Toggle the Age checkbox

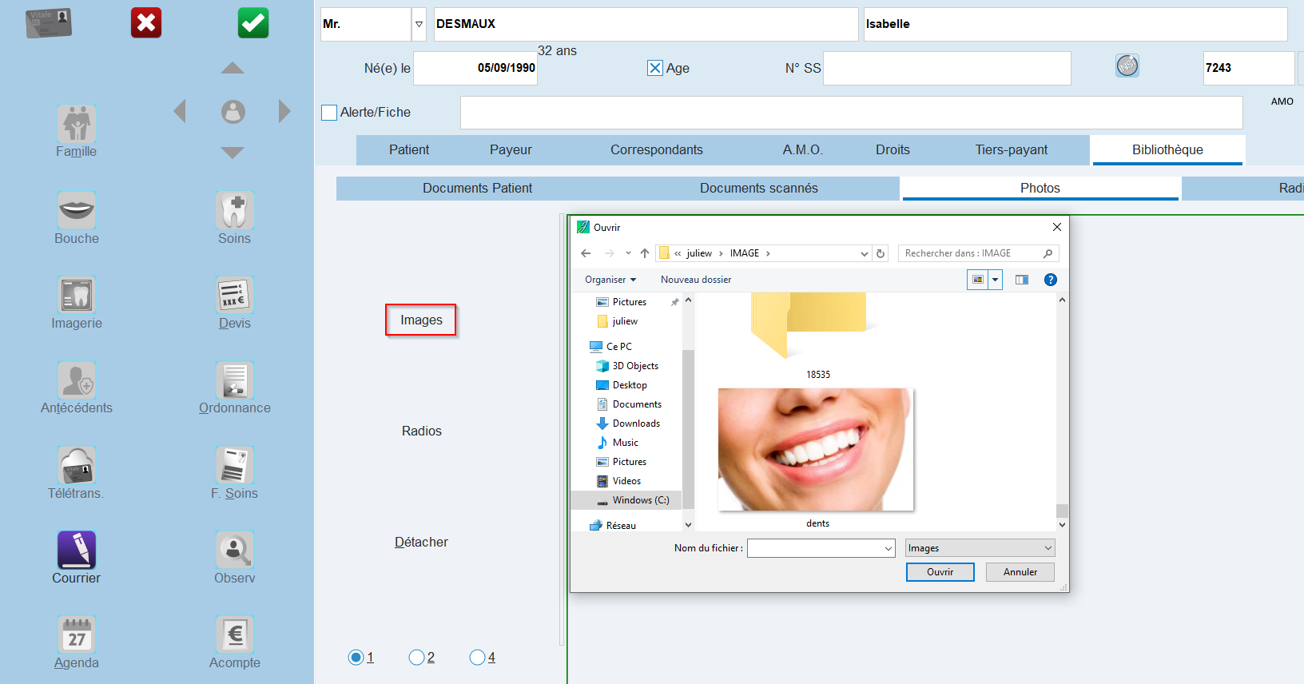click(x=655, y=68)
